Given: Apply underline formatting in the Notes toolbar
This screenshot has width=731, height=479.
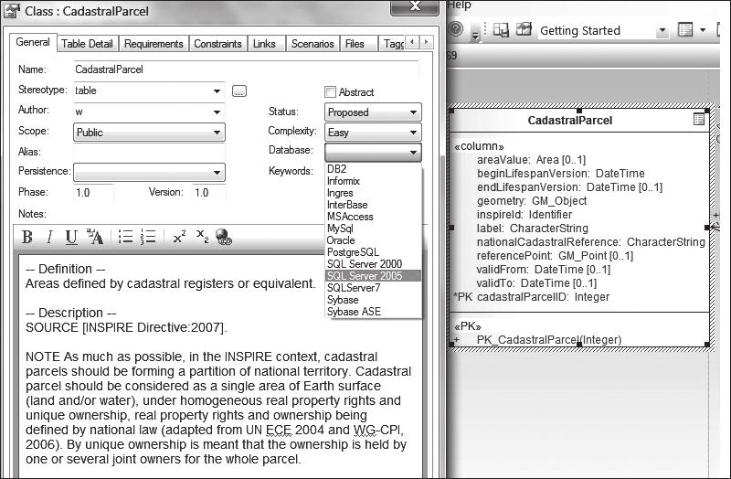Looking at the screenshot, I should tap(71, 237).
